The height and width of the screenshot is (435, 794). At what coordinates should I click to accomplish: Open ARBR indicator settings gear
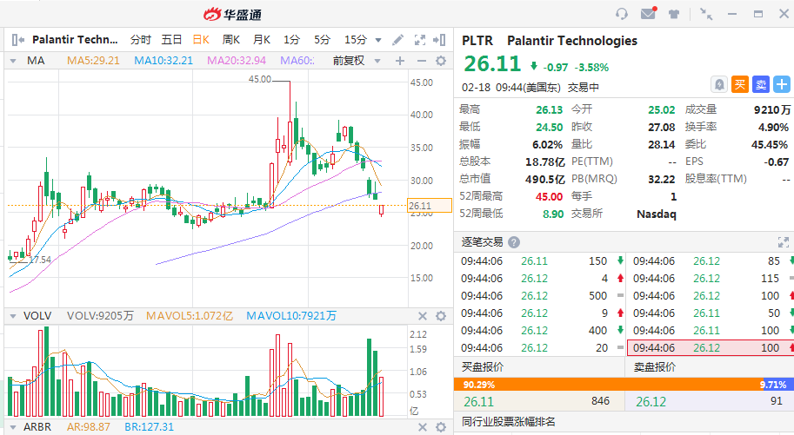click(x=441, y=427)
